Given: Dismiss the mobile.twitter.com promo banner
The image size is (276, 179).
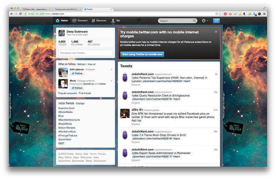Looking at the screenshot, I should coord(216,32).
